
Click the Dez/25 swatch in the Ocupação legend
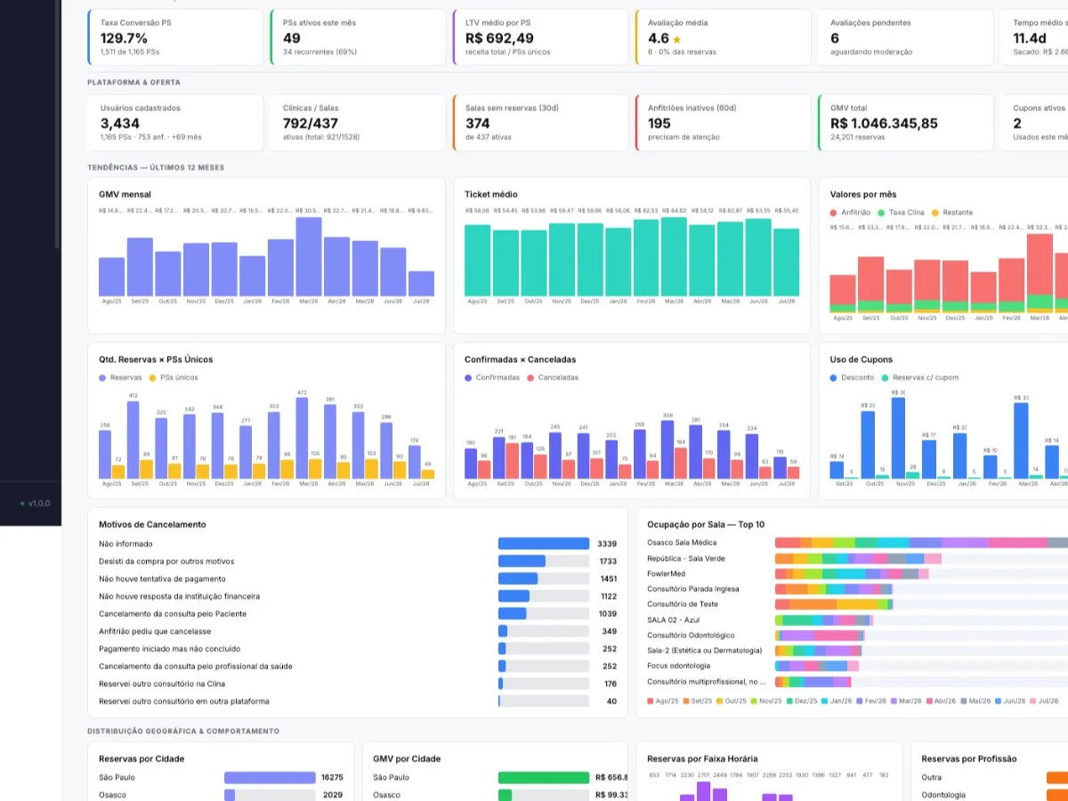[789, 701]
